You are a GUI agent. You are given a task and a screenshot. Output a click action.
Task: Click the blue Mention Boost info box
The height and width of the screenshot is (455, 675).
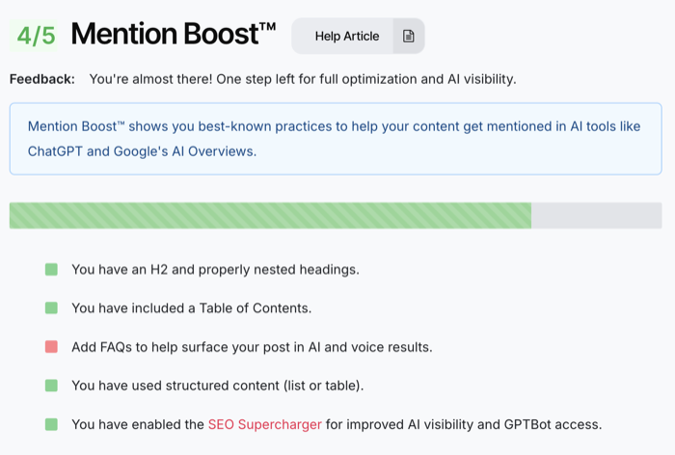click(x=336, y=139)
